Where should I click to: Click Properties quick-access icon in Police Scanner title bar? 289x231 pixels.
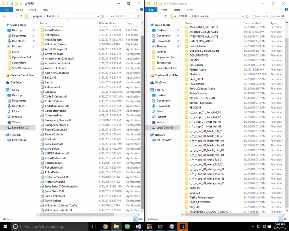click(156, 3)
